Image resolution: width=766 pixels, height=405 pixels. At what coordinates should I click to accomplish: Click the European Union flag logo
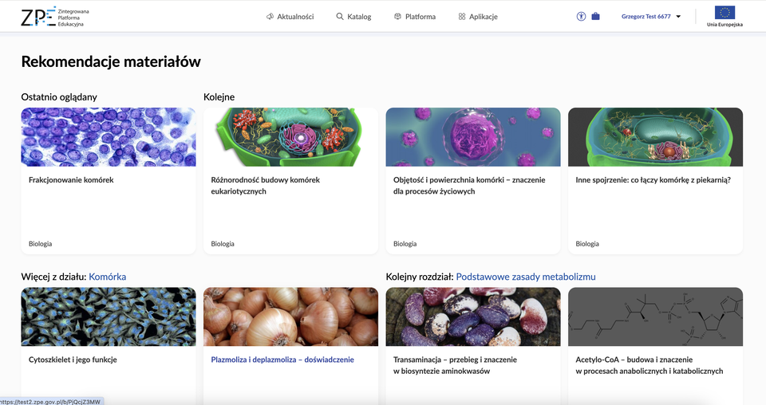pyautogui.click(x=725, y=13)
